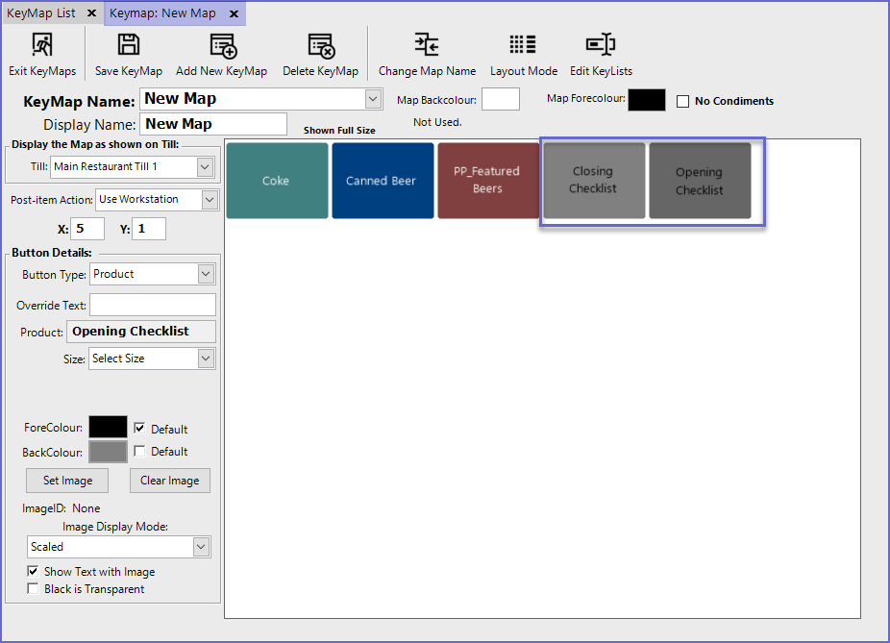This screenshot has height=643, width=890.
Task: Expand the Till selection dropdown
Action: 204,167
